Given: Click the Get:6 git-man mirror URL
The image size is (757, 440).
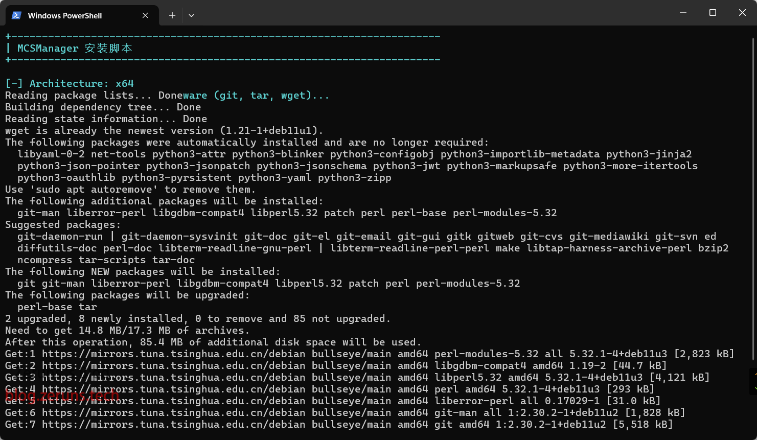Looking at the screenshot, I should (x=173, y=412).
